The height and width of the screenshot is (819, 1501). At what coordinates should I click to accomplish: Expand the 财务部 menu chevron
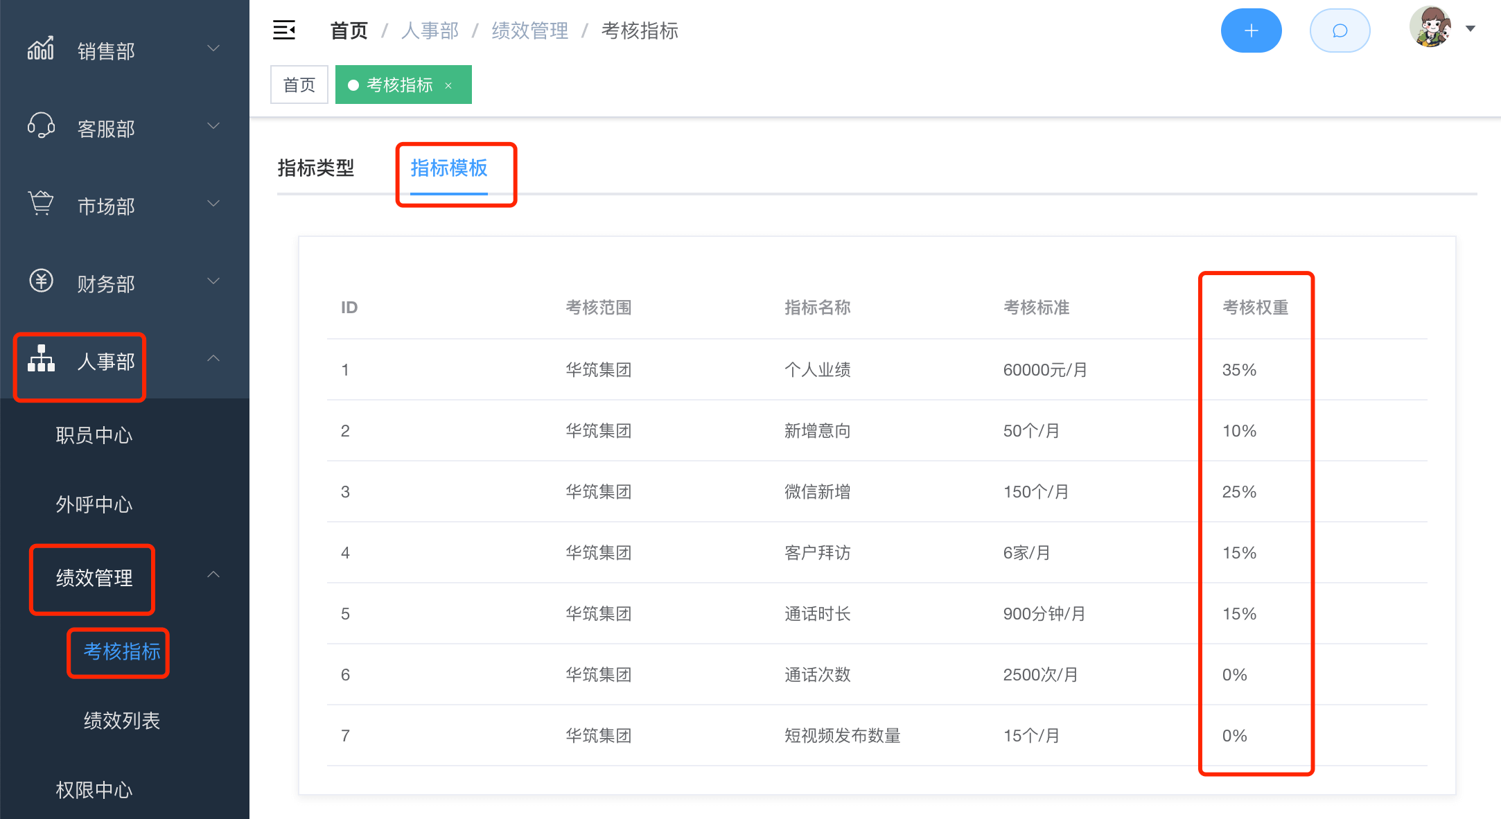pyautogui.click(x=213, y=281)
